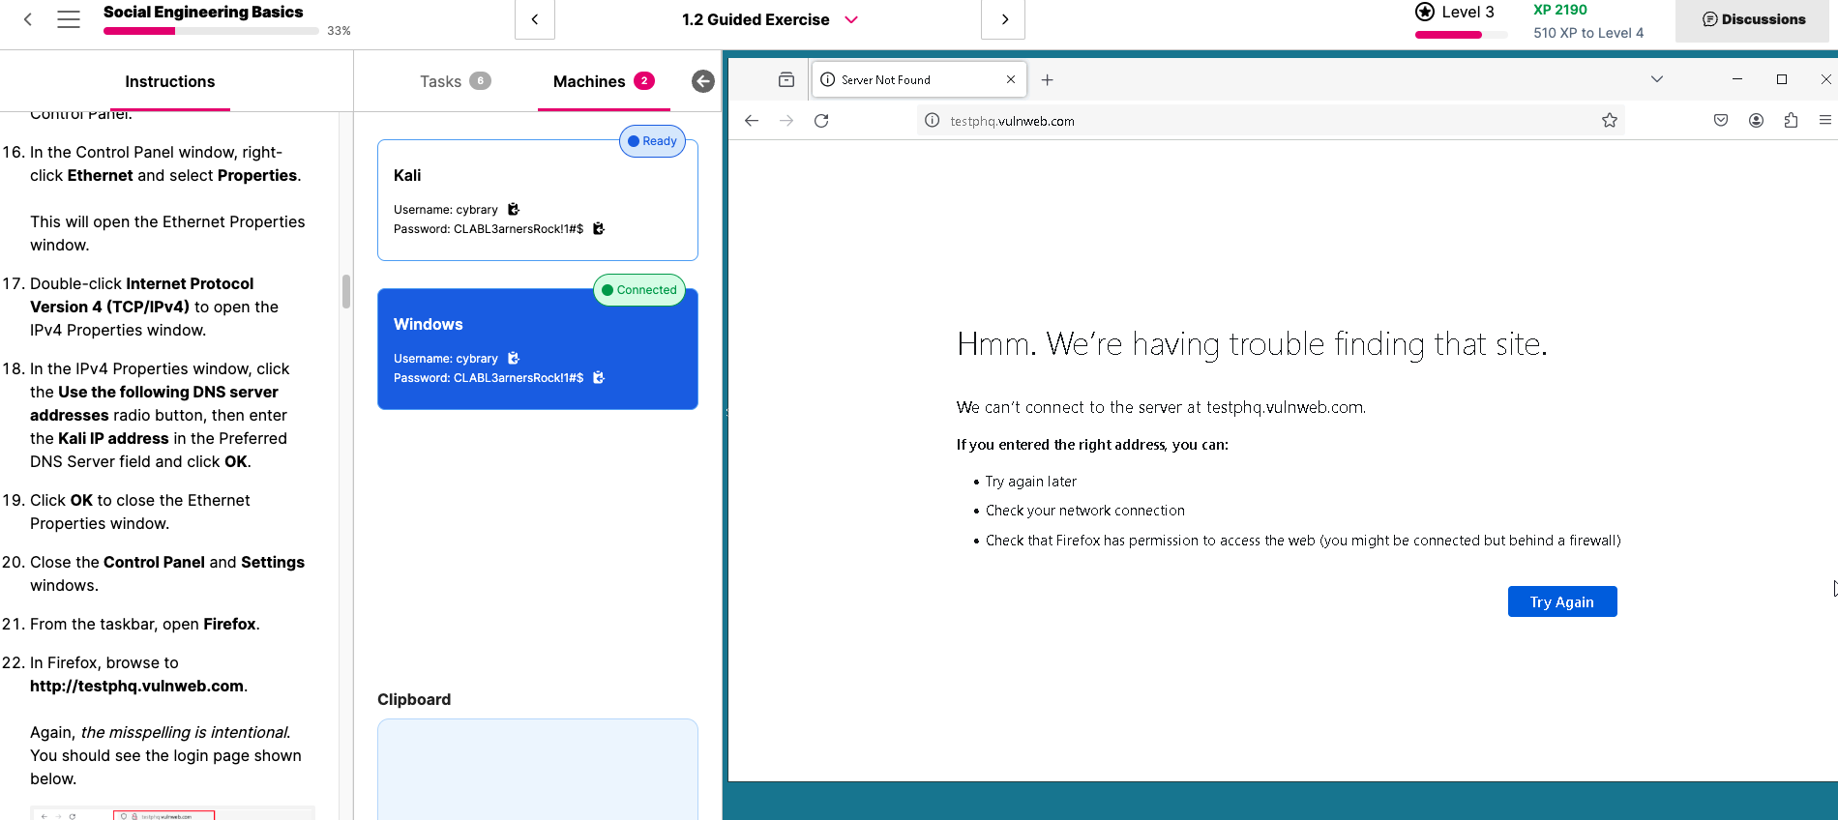Image resolution: width=1838 pixels, height=820 pixels.
Task: Collapse the side panel with arrow button
Action: coord(703,81)
